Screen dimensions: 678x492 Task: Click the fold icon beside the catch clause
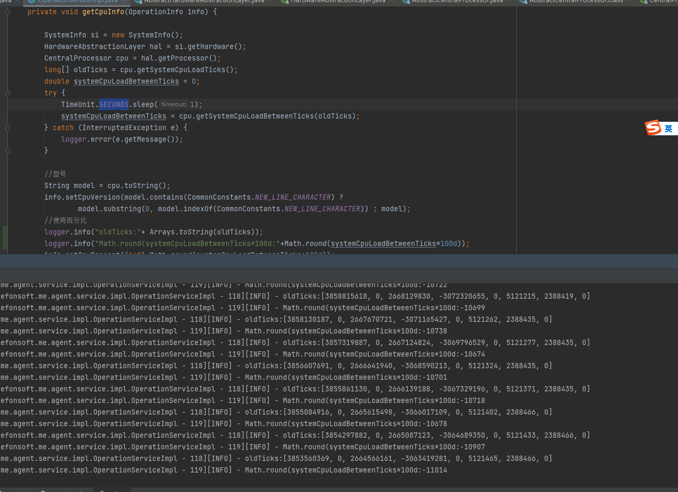tap(7, 127)
